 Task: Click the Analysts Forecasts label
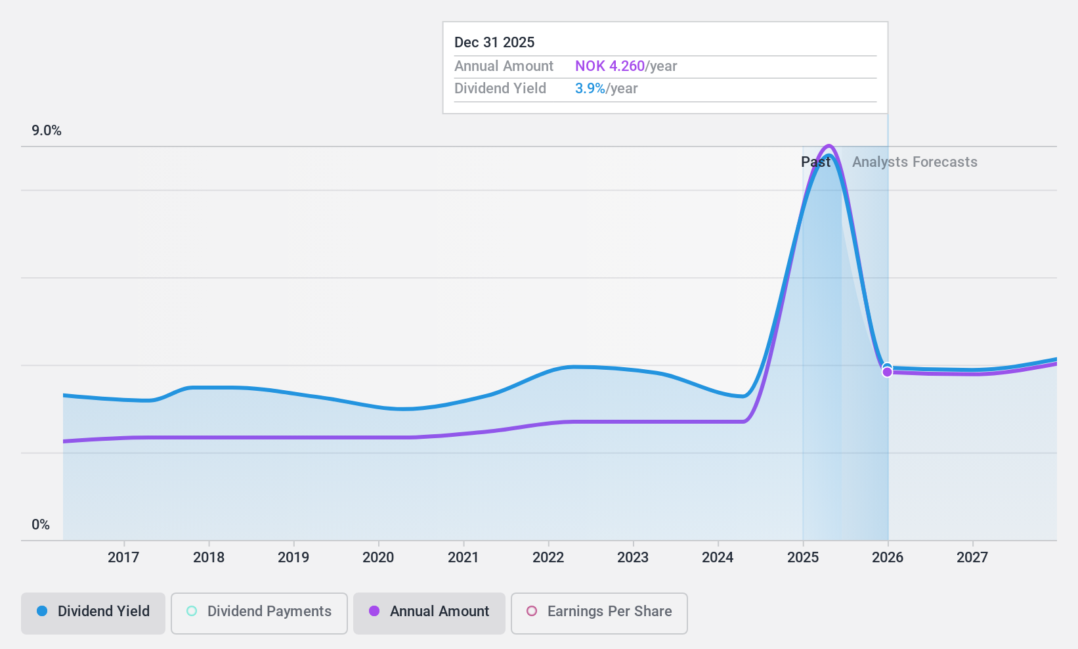[x=915, y=162]
